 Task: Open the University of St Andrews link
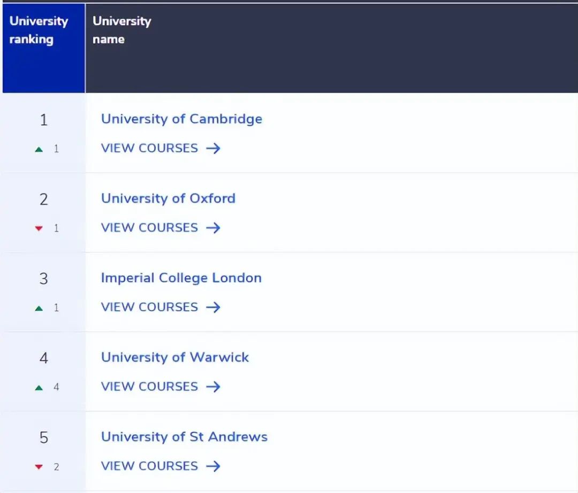[x=184, y=436]
